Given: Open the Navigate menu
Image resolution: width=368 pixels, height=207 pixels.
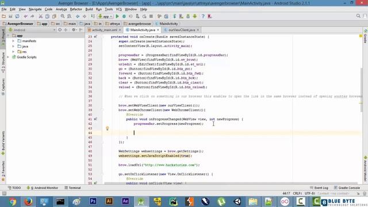Looking at the screenshot, I should (35, 9).
